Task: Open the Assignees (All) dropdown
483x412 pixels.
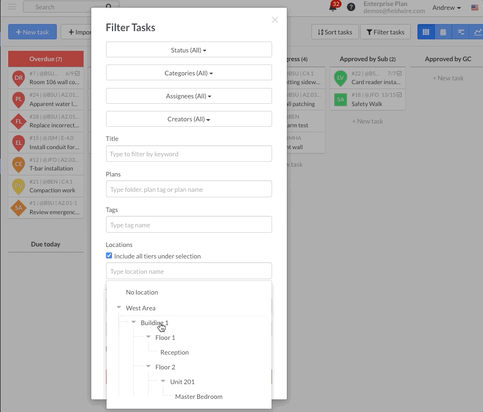Action: click(189, 96)
